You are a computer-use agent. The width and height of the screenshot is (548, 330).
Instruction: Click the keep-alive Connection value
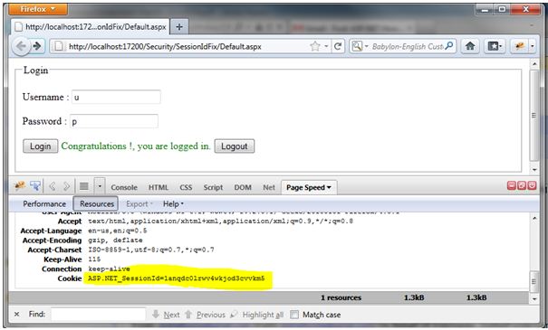click(x=109, y=269)
